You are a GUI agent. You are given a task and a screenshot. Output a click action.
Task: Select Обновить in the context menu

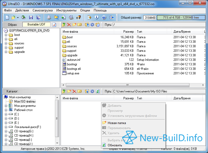coord(115,145)
